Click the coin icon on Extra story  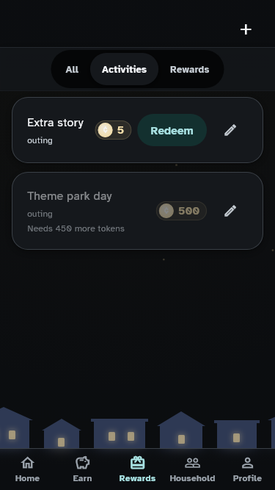click(105, 130)
